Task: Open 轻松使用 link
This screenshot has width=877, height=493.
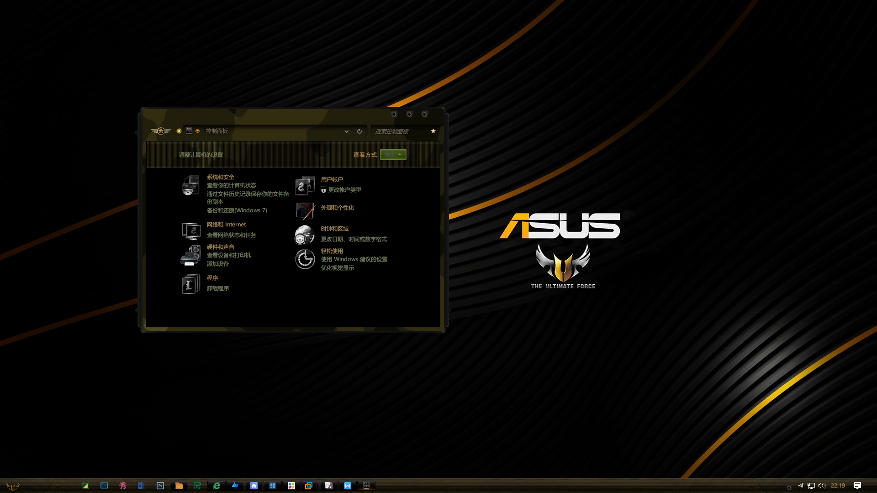Action: coord(332,251)
